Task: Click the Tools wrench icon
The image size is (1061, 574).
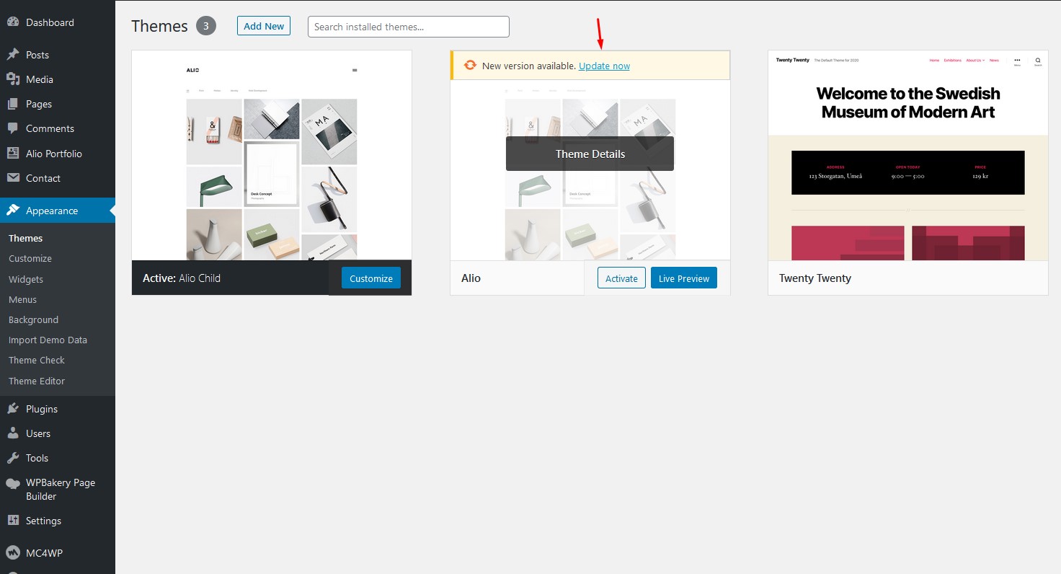Action: (x=13, y=458)
